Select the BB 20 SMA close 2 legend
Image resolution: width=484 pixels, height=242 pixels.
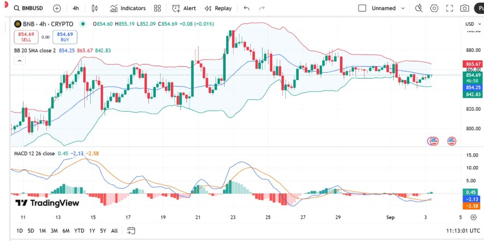(x=35, y=50)
